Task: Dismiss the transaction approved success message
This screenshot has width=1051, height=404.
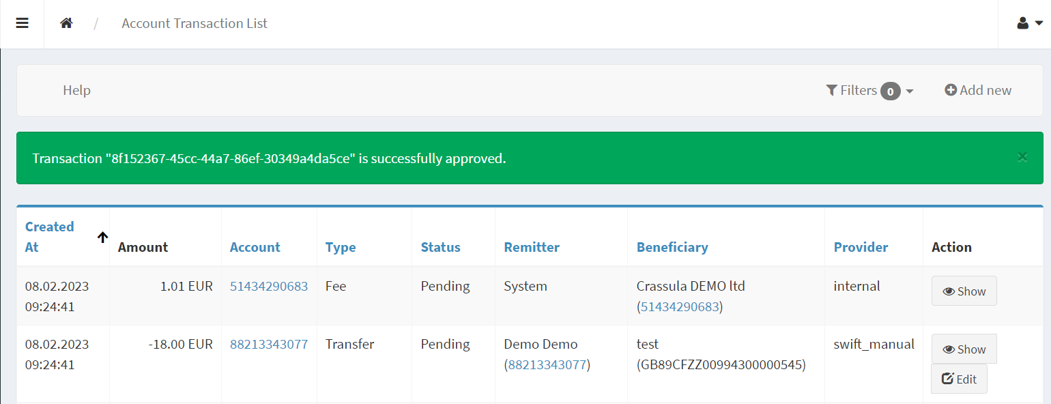Action: [x=1022, y=157]
